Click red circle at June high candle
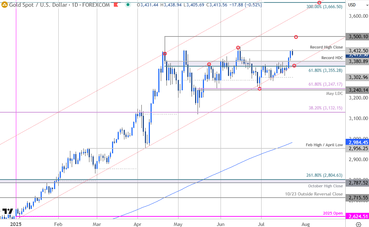369x227 pixels. pos(238,47)
